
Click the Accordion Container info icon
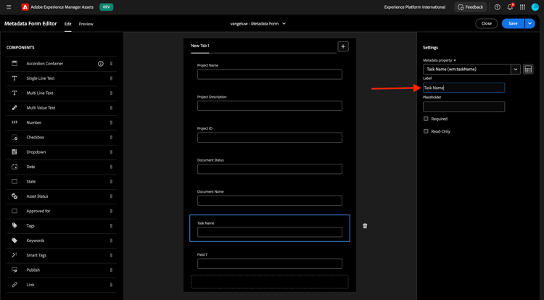click(101, 64)
